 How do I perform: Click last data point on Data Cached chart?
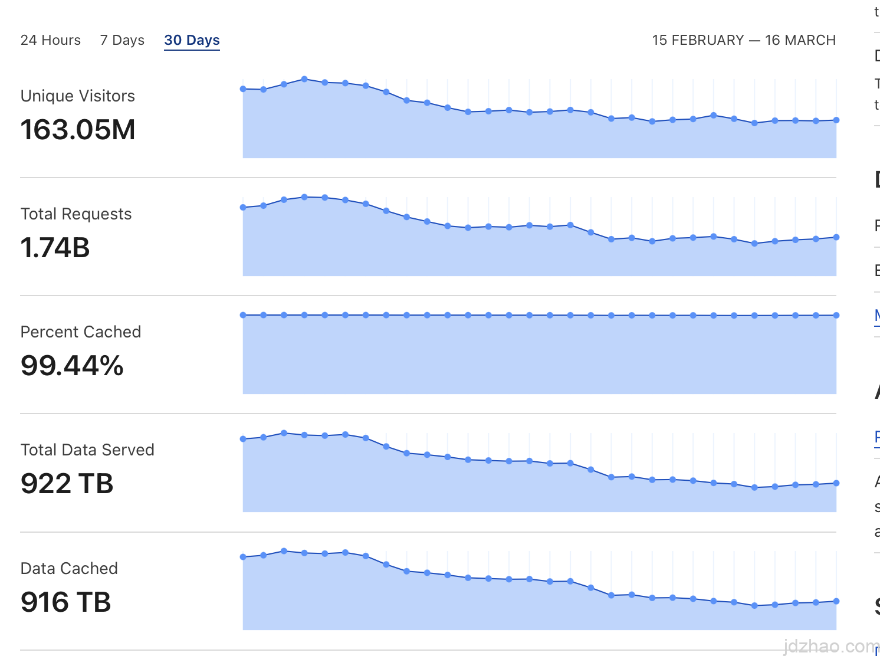[x=836, y=602]
